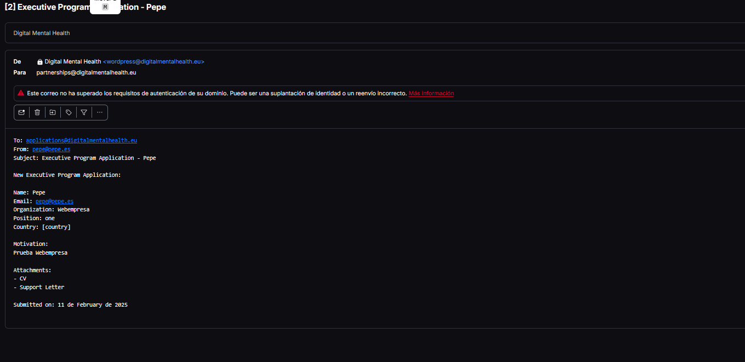Click the Digital Mental Health collapsed header bar
Viewport: 745px width, 362px height.
(x=375, y=33)
